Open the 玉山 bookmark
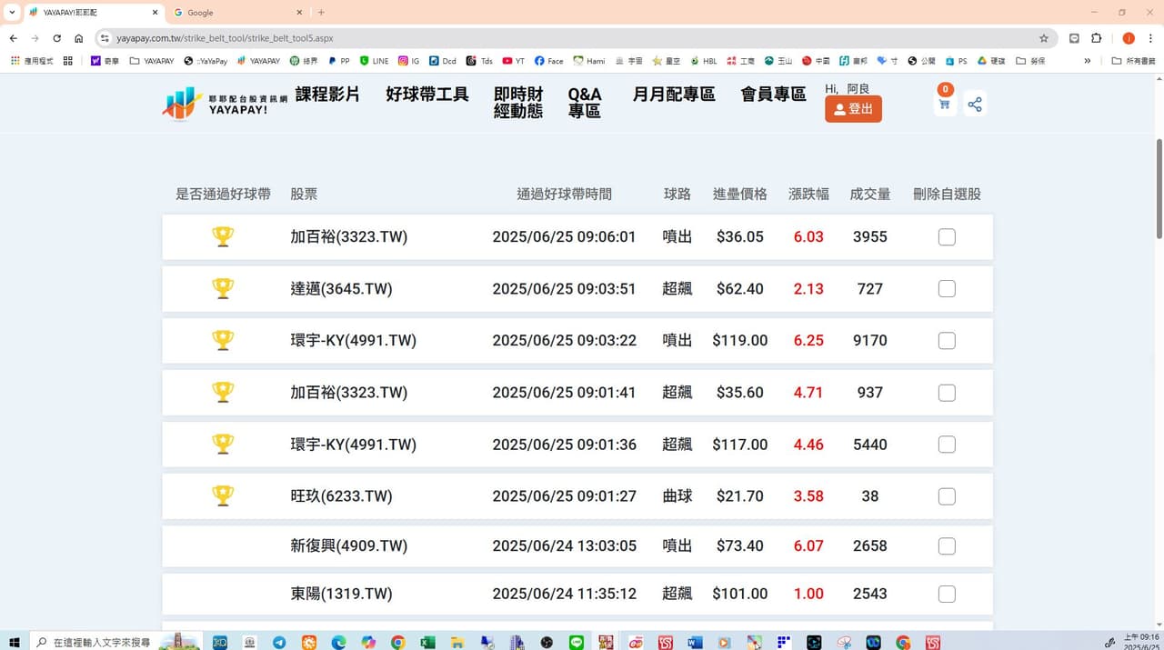The width and height of the screenshot is (1164, 650). pos(778,61)
